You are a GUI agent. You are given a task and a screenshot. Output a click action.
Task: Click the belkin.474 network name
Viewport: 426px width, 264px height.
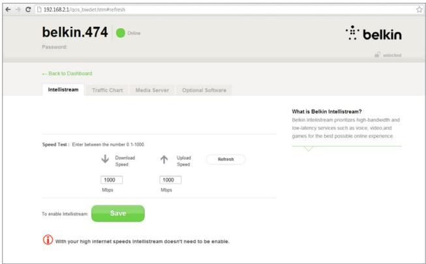75,33
